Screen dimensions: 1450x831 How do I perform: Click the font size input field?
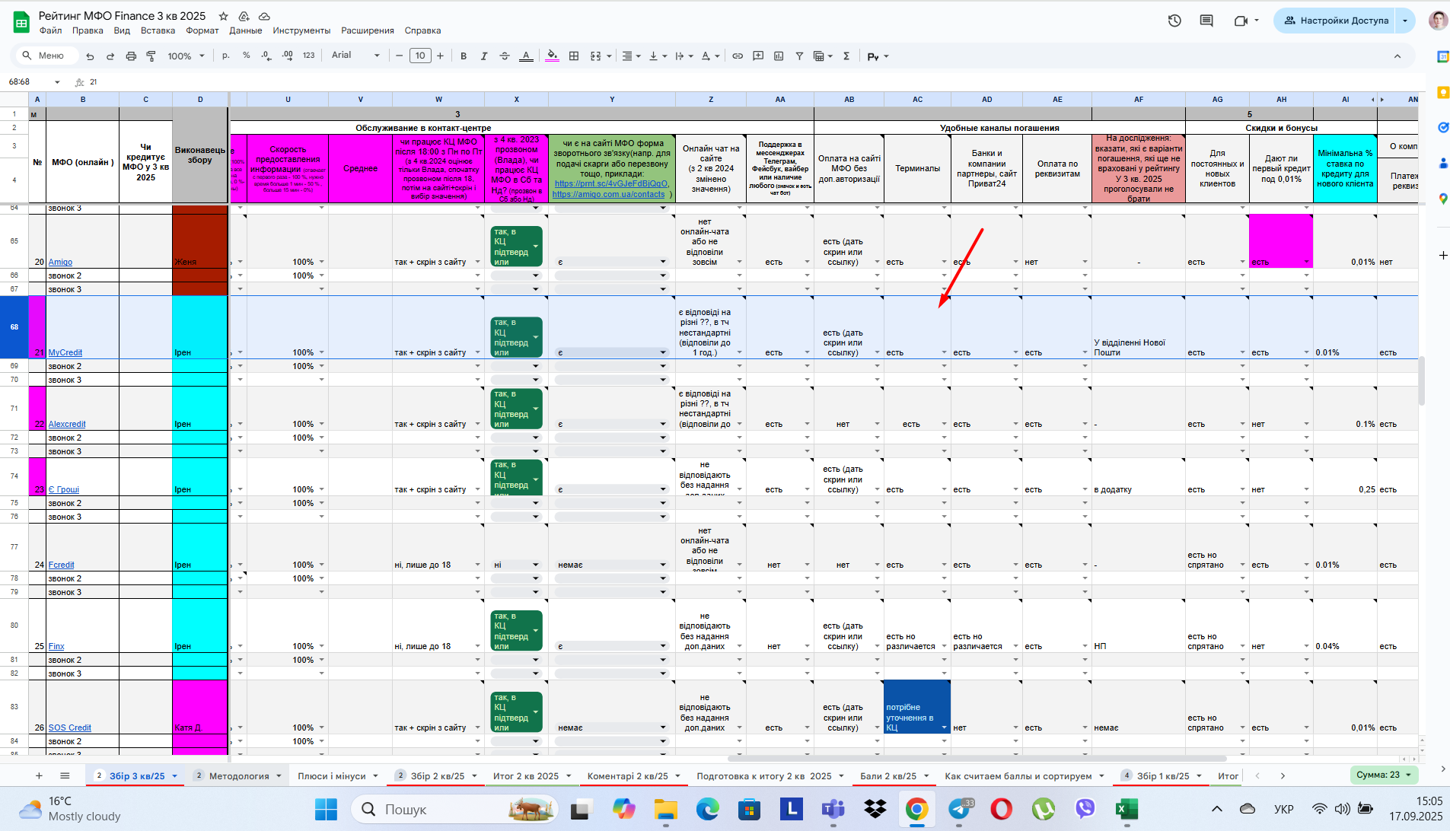pos(420,56)
